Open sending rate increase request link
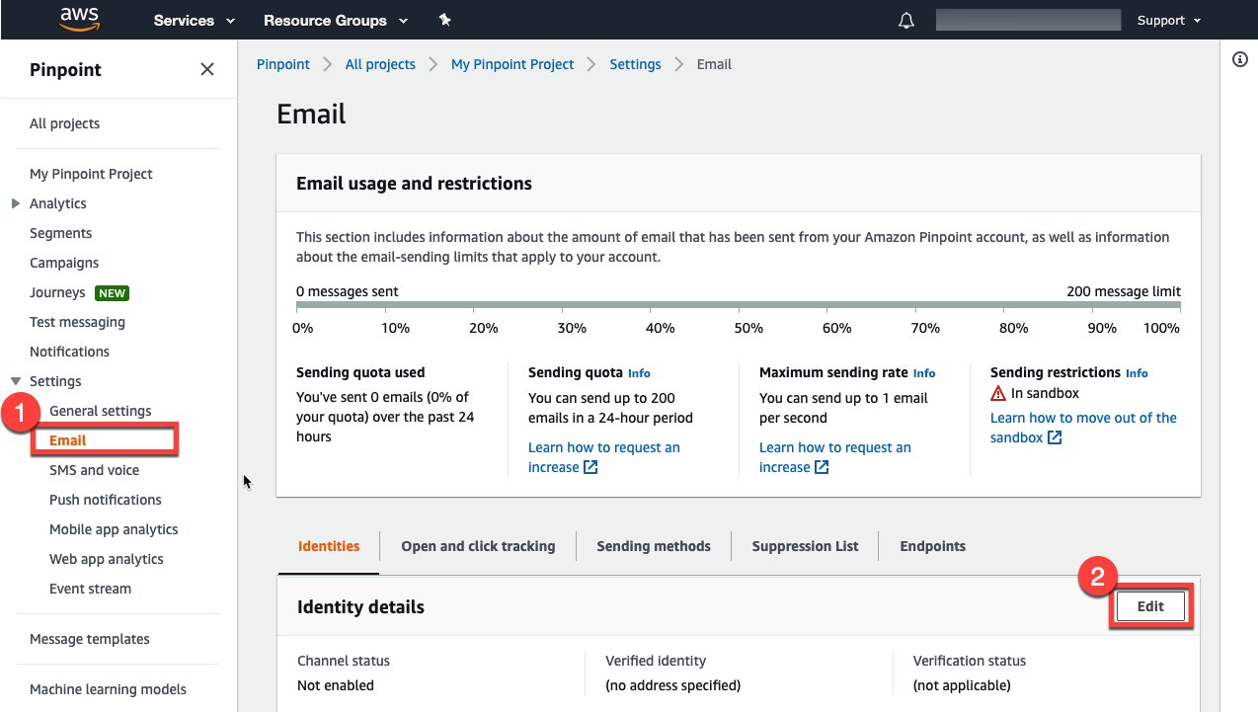Image resolution: width=1258 pixels, height=712 pixels. [835, 457]
